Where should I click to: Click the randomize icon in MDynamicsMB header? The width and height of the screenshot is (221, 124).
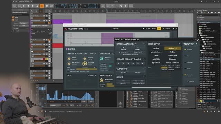coord(149,29)
